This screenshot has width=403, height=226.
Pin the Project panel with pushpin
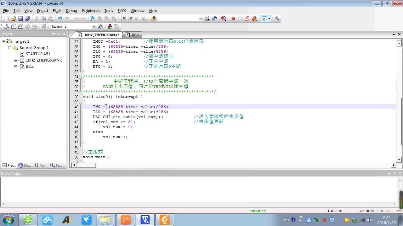(x=59, y=34)
